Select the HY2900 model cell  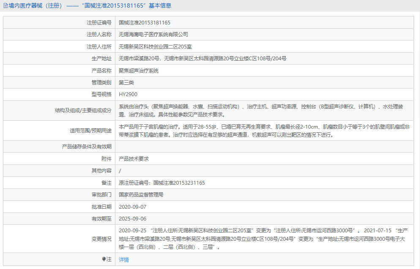pyautogui.click(x=129, y=94)
